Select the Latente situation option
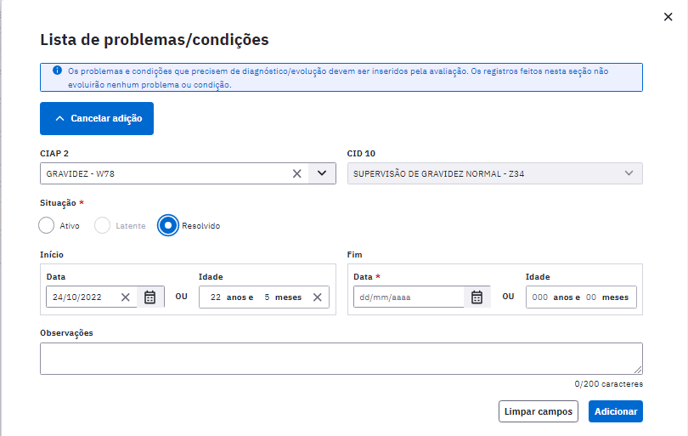Image resolution: width=688 pixels, height=436 pixels. (102, 226)
